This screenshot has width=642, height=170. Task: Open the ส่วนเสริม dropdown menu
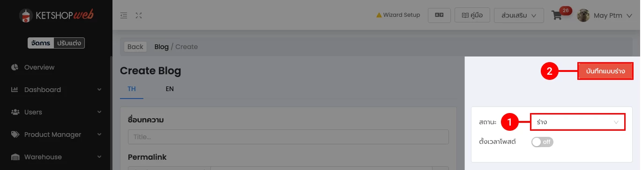(x=519, y=15)
